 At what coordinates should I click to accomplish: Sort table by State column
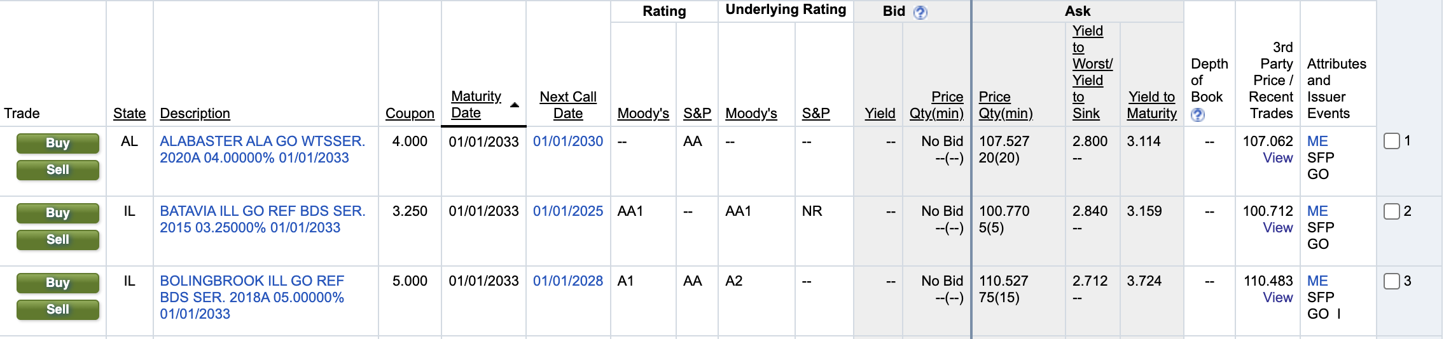click(x=129, y=113)
